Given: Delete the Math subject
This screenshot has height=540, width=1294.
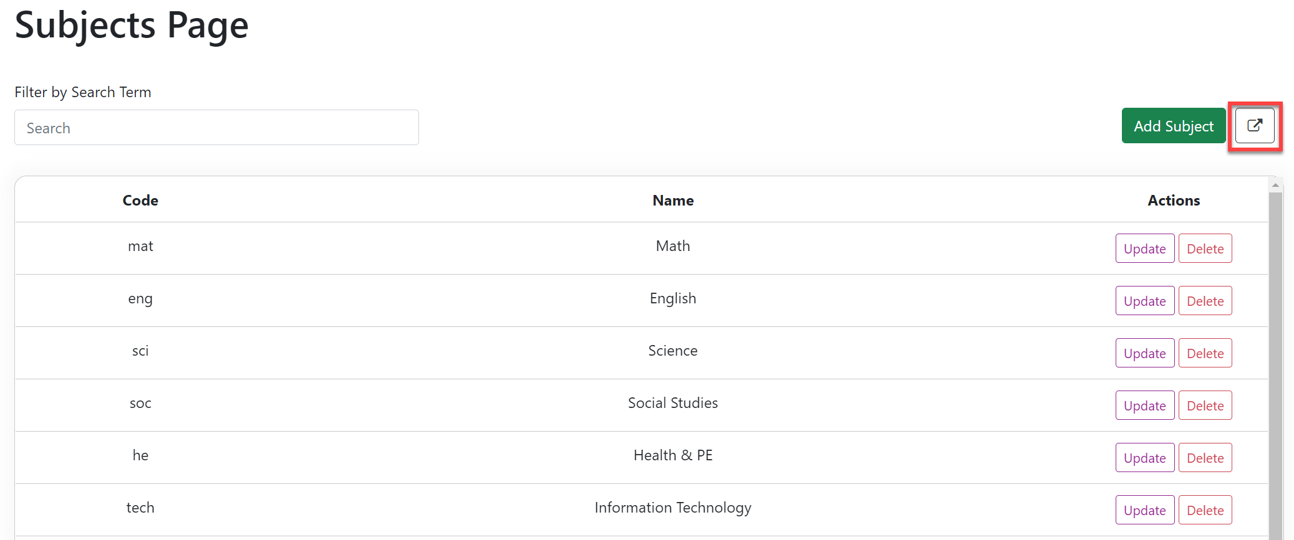Looking at the screenshot, I should click(x=1205, y=249).
